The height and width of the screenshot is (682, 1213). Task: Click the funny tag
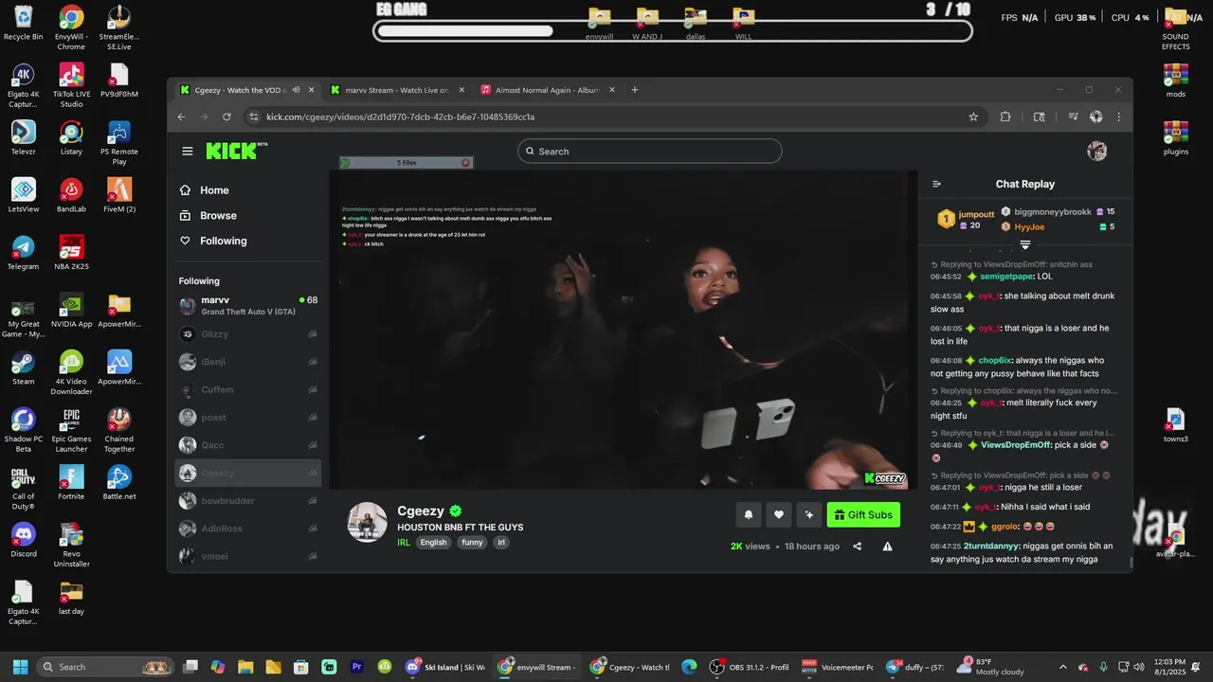(x=472, y=543)
